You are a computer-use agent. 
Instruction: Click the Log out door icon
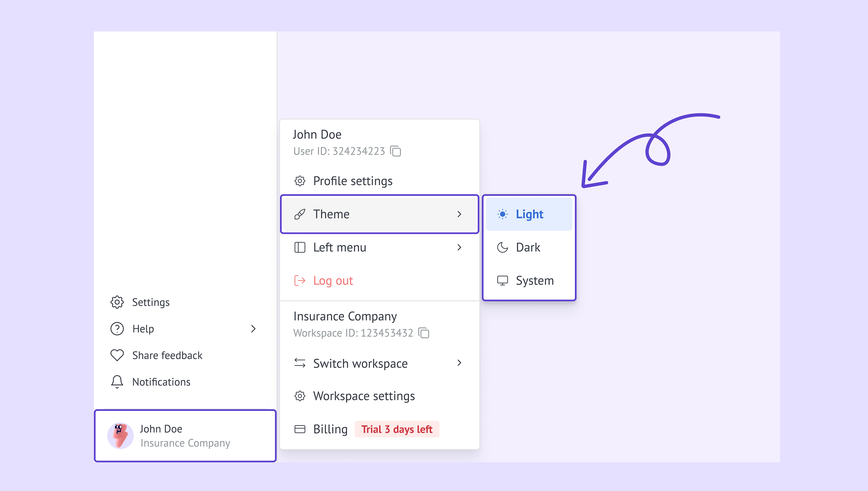(300, 281)
